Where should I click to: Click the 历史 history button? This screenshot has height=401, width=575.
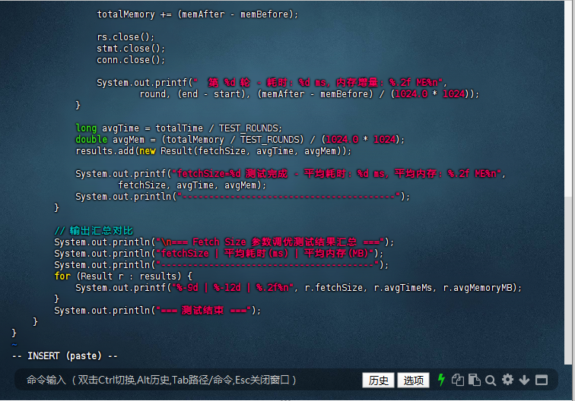tap(378, 380)
